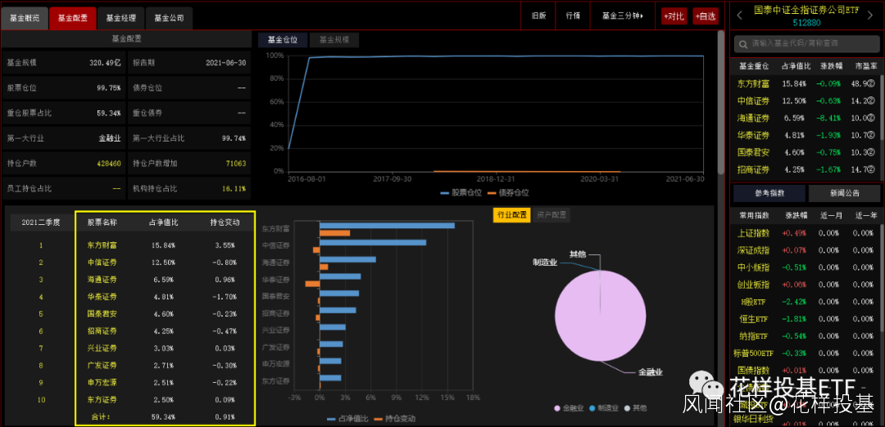Add fund to watchlist with +自选
Viewport: 885px width, 427px height.
pos(705,16)
